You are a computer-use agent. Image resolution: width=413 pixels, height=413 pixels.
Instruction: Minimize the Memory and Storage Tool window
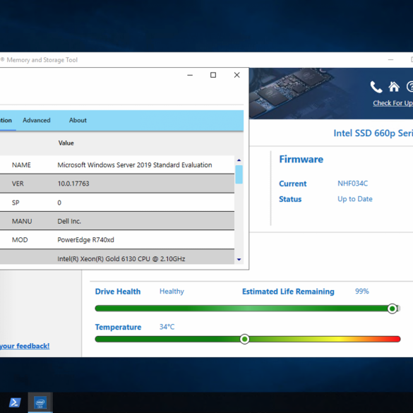(390, 60)
